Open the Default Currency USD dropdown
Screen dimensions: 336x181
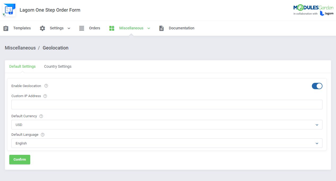167,125
